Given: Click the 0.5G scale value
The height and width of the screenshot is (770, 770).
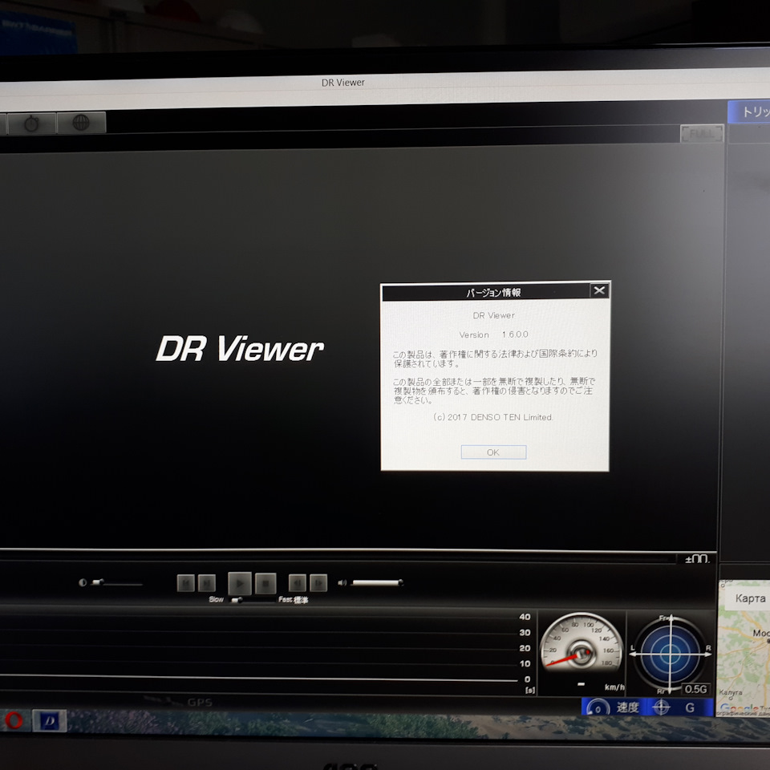Looking at the screenshot, I should (x=696, y=689).
